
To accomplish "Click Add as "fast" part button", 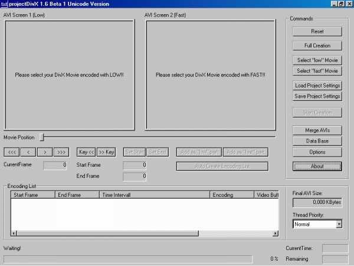I will (245, 152).
